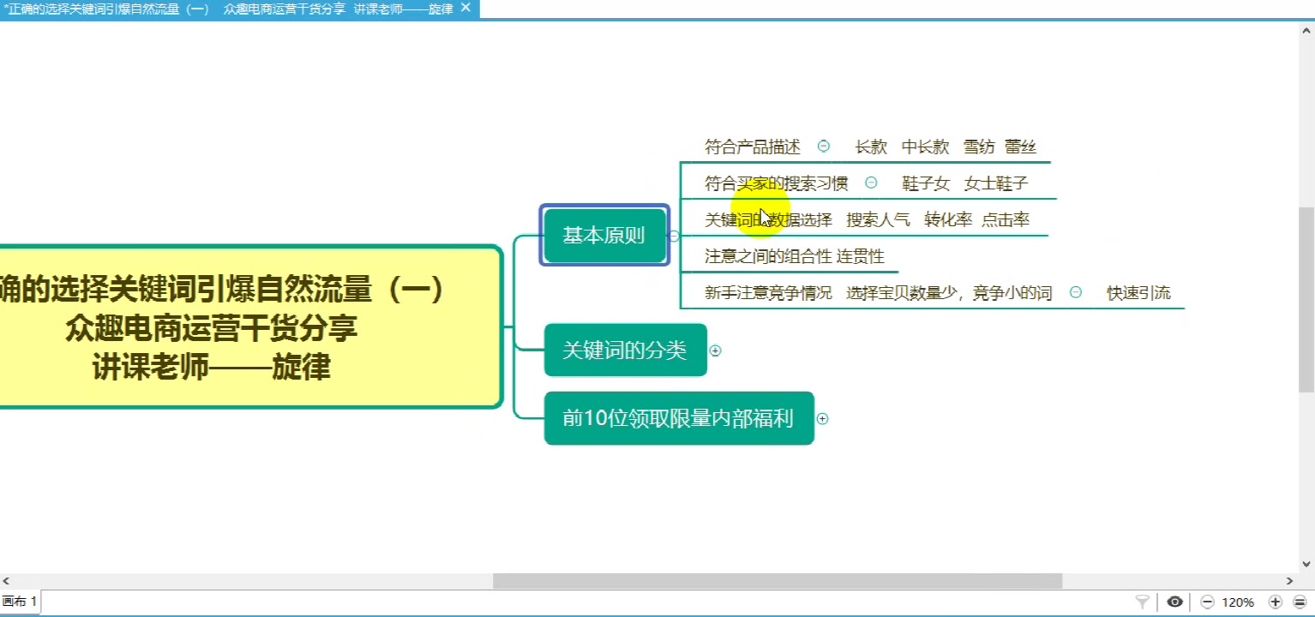Click the scroll-up arrow of vertical scrollbar

(x=1307, y=30)
